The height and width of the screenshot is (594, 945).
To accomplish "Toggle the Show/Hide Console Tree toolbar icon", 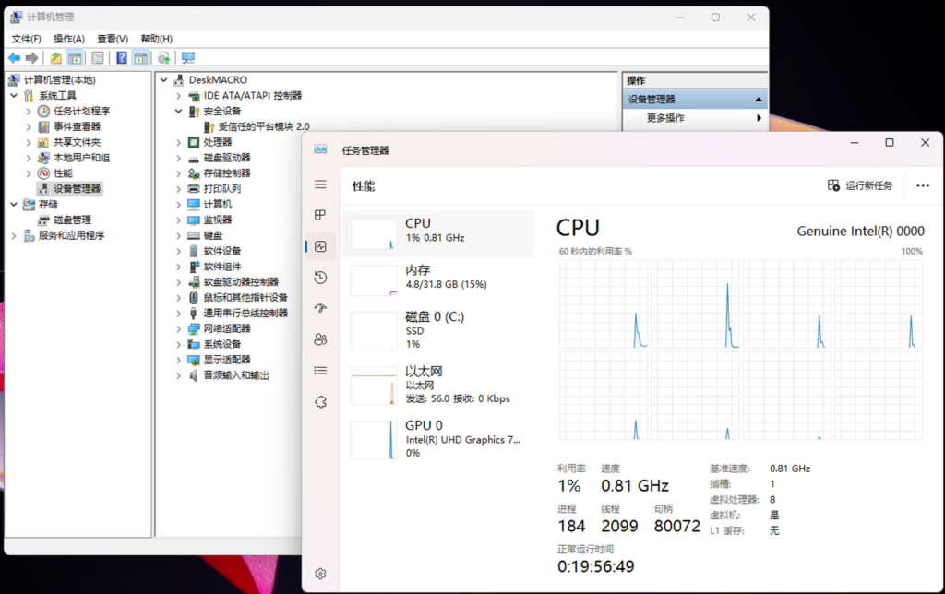I will pyautogui.click(x=75, y=58).
